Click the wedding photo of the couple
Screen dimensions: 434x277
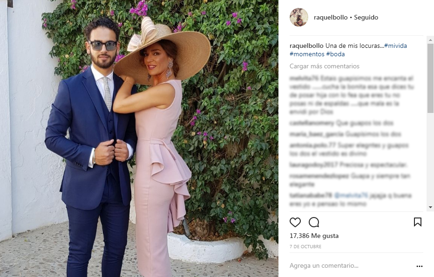pos(139,138)
